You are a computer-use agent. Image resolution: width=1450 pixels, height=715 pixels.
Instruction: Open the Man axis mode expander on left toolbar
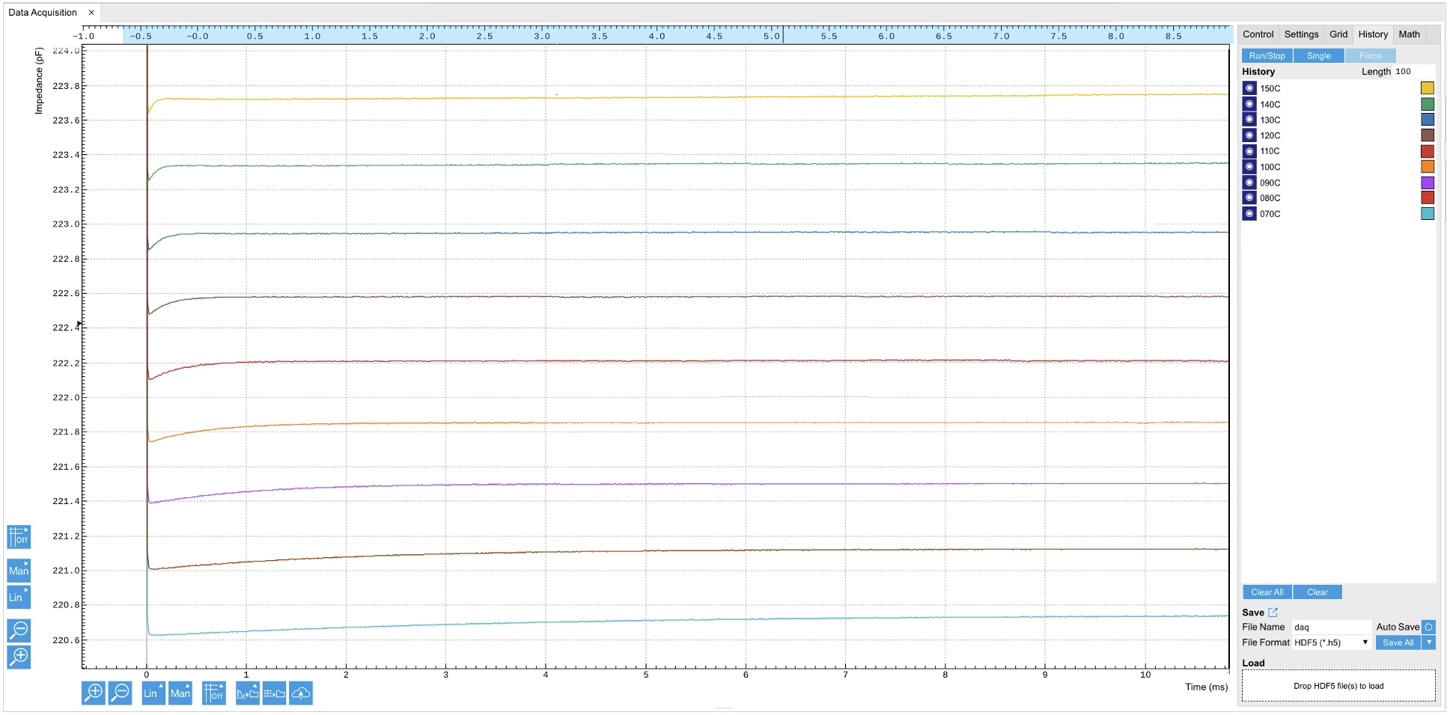pos(19,571)
